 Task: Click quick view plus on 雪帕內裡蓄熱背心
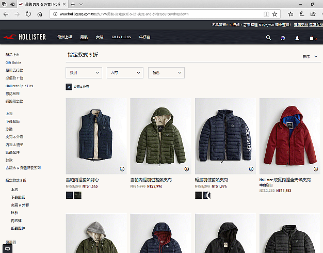122,169
